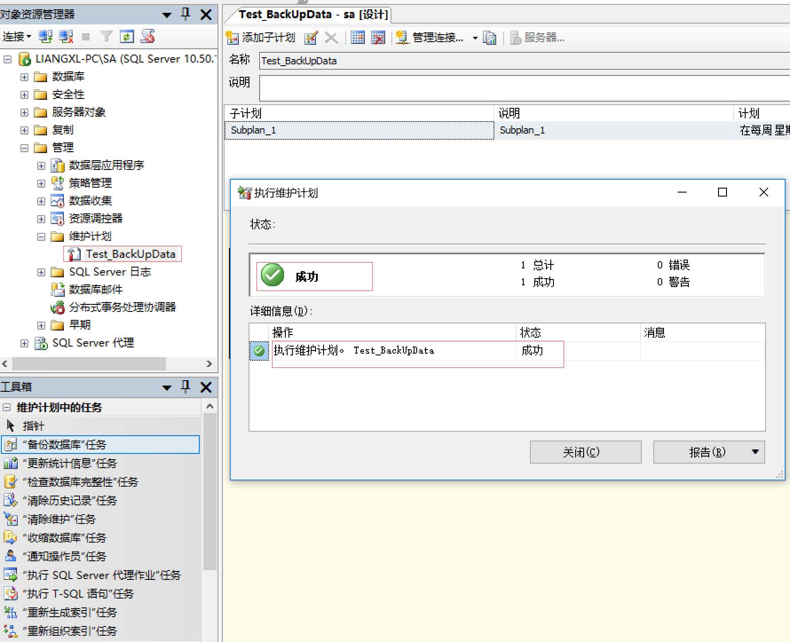This screenshot has width=790, height=642.
Task: Click the 关闭(C) button
Action: point(585,452)
